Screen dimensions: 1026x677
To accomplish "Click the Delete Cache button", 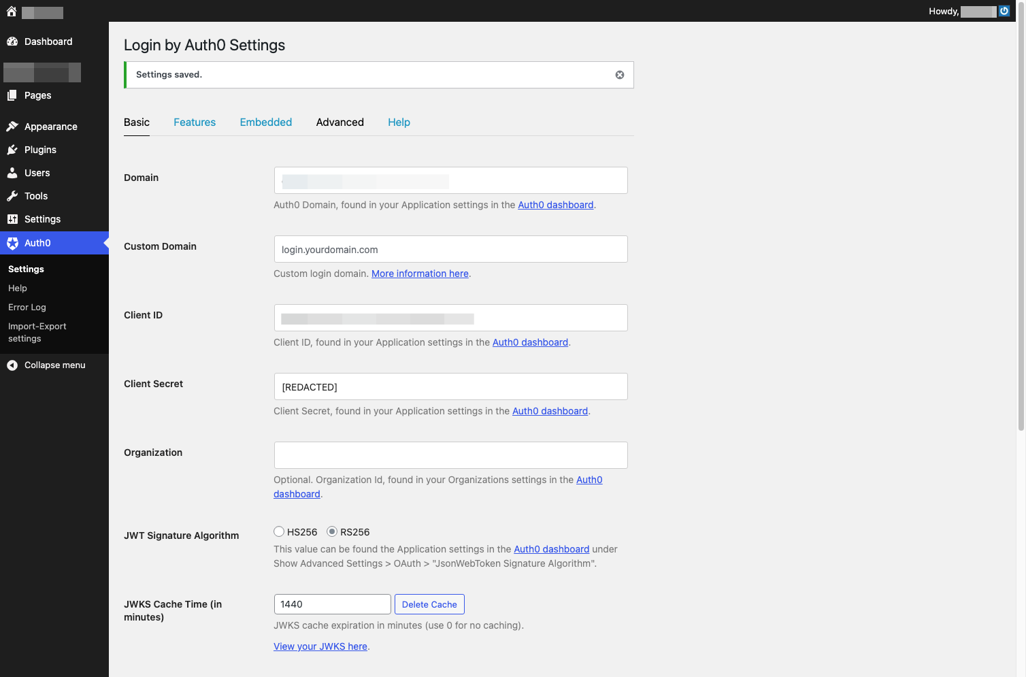I will 429,604.
